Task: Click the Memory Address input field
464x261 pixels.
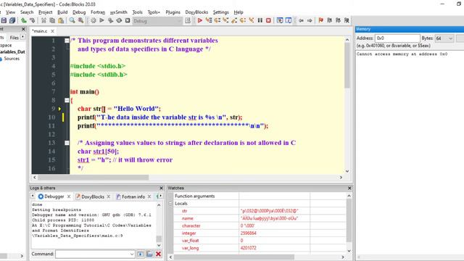Action: coord(397,38)
